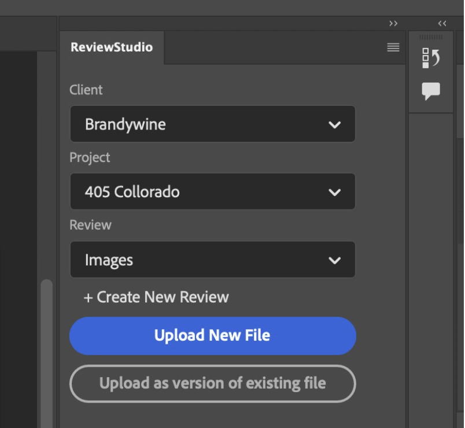Click the Client field label
The width and height of the screenshot is (465, 428).
coord(86,90)
